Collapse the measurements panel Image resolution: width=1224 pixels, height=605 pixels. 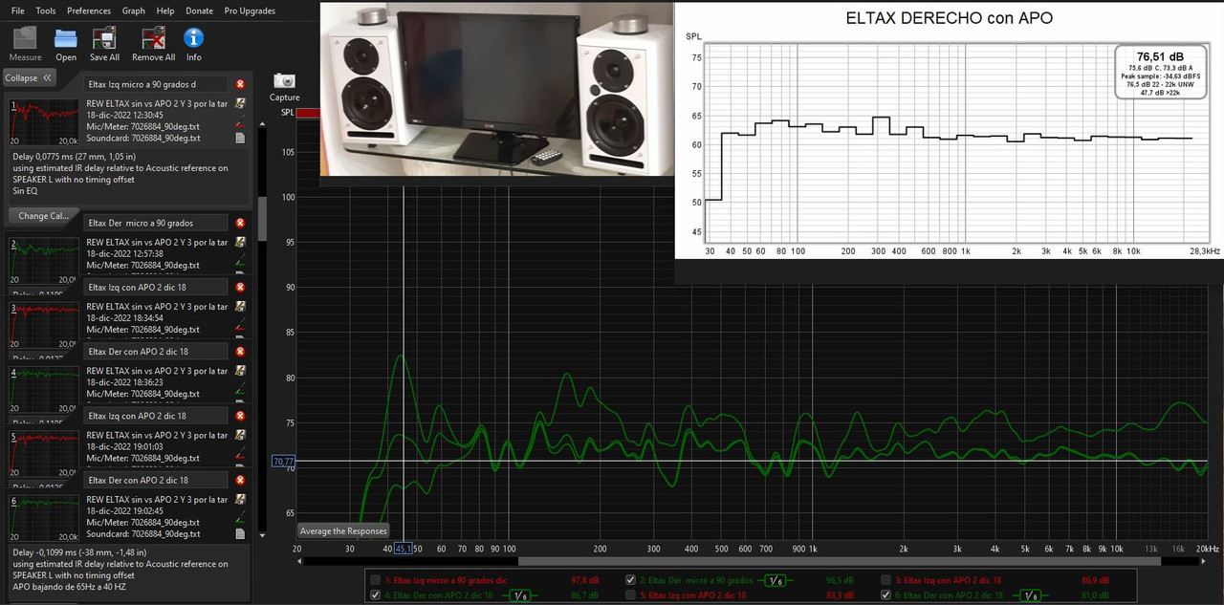(30, 77)
